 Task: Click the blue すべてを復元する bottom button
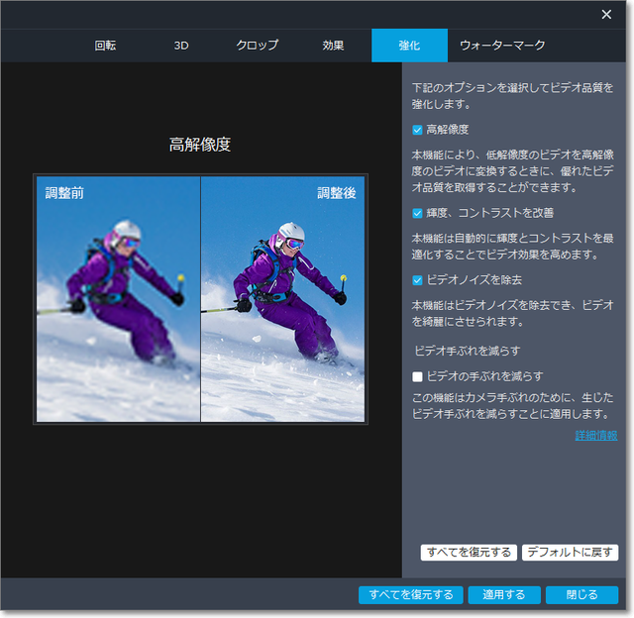tap(410, 595)
